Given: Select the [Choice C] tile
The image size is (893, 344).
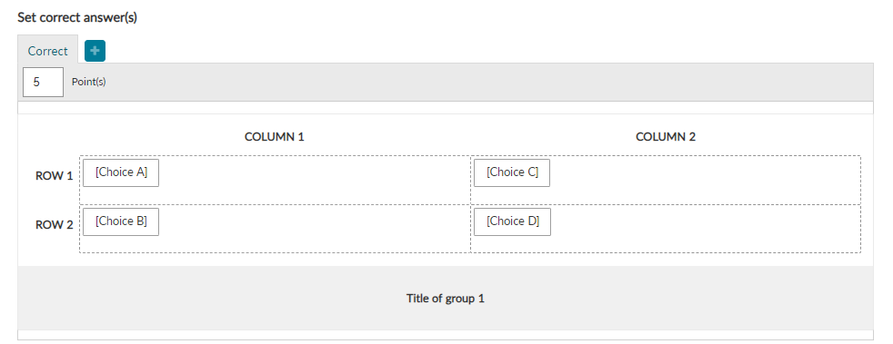Looking at the screenshot, I should [512, 172].
